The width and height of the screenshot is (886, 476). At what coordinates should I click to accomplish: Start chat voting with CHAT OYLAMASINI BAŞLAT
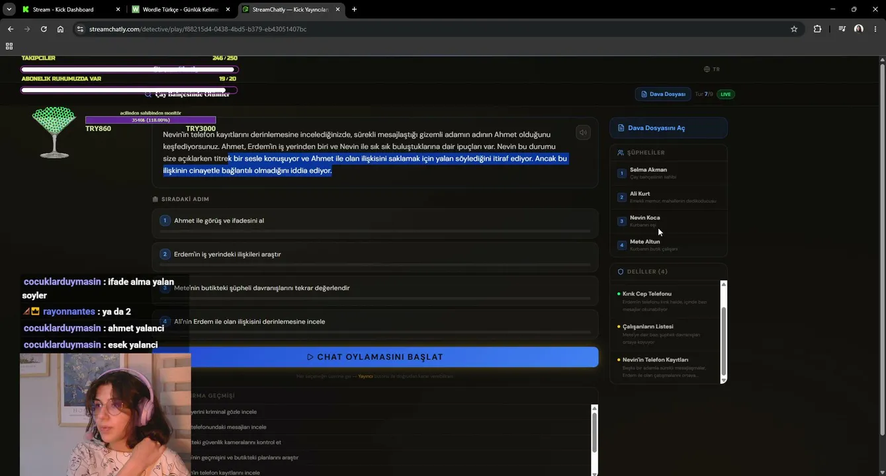tap(375, 357)
